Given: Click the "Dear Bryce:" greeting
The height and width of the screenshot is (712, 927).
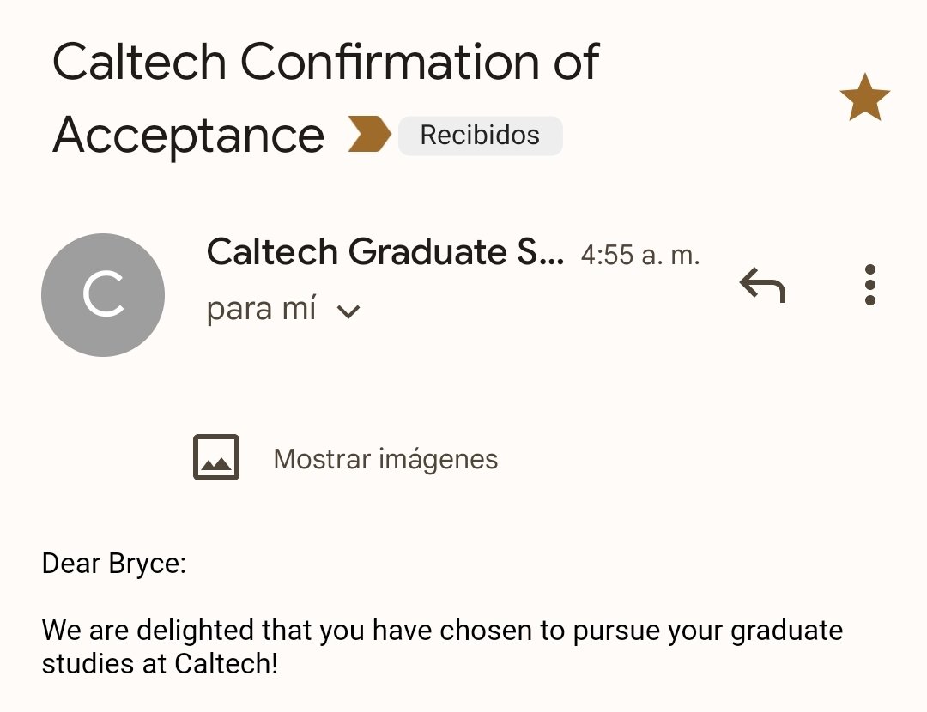Looking at the screenshot, I should (x=114, y=564).
